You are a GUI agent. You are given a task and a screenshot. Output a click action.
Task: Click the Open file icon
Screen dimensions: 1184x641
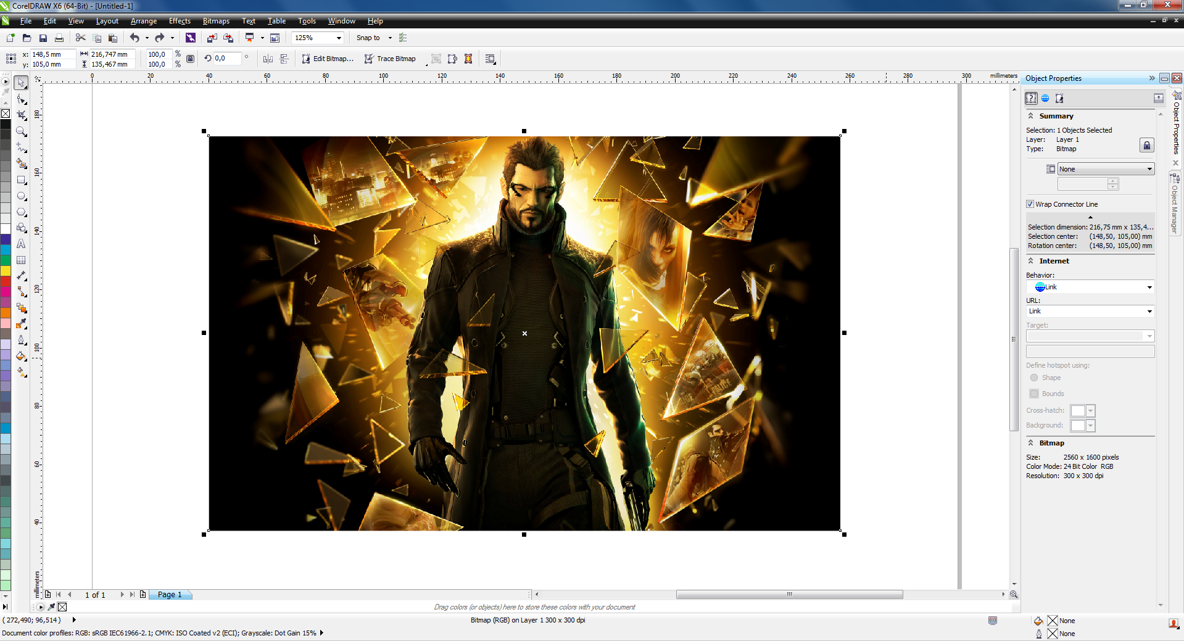[x=27, y=38]
